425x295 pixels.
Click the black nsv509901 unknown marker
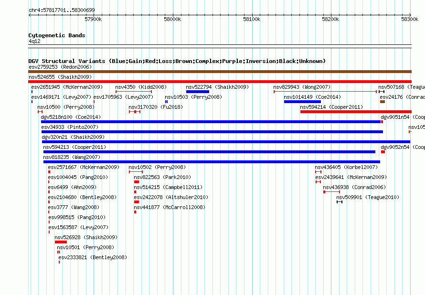(x=340, y=202)
